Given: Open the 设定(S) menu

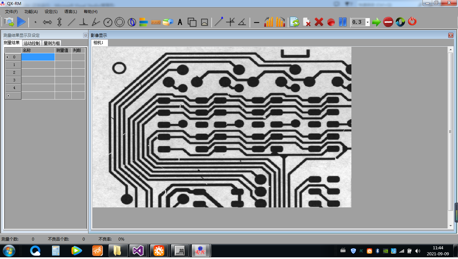Looking at the screenshot, I should 51,12.
